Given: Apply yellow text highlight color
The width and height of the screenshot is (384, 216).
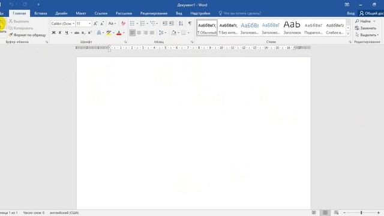Looking at the screenshot, I should point(109,33).
